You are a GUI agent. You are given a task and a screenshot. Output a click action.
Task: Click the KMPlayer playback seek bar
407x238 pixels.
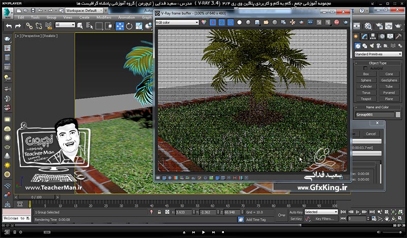pyautogui.click(x=203, y=226)
